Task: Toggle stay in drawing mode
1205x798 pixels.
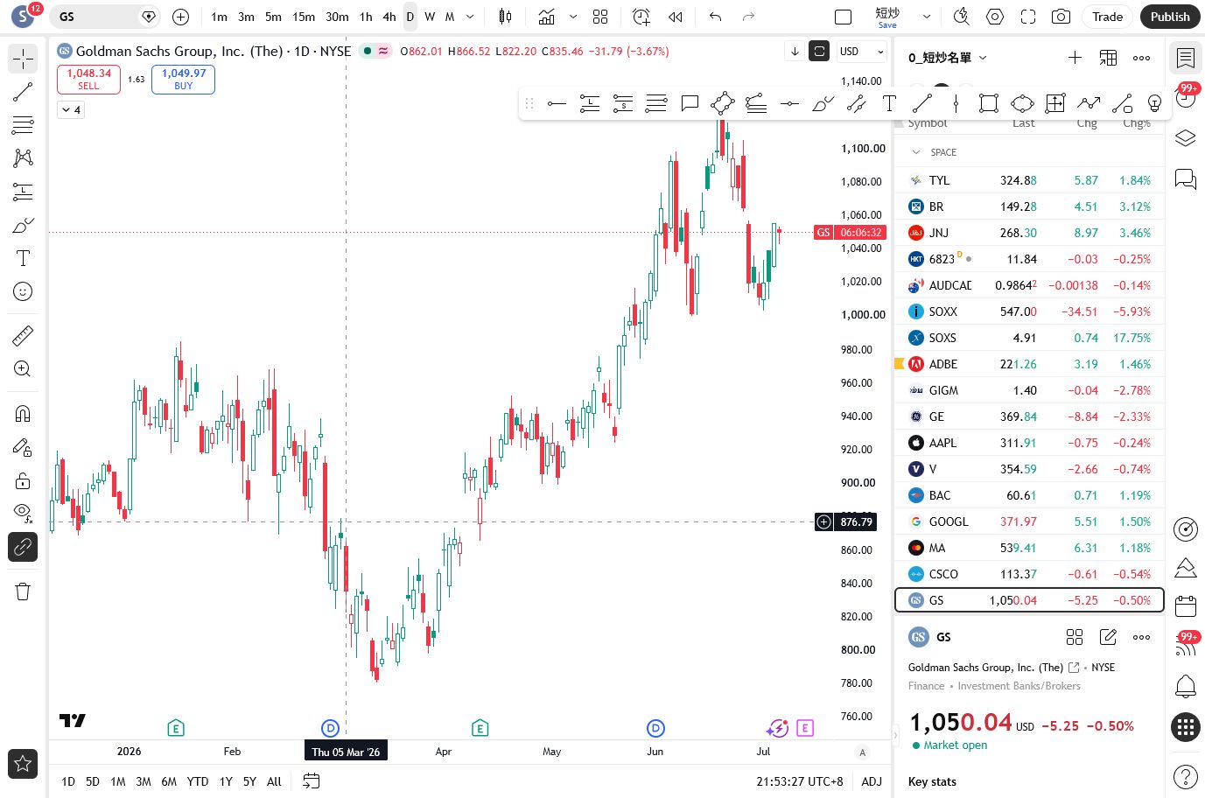Action: tap(23, 447)
